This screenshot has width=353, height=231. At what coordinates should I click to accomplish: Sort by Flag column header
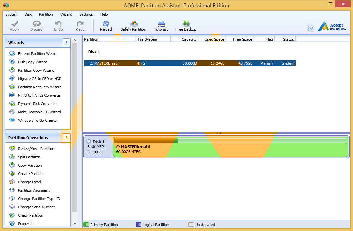coord(264,39)
